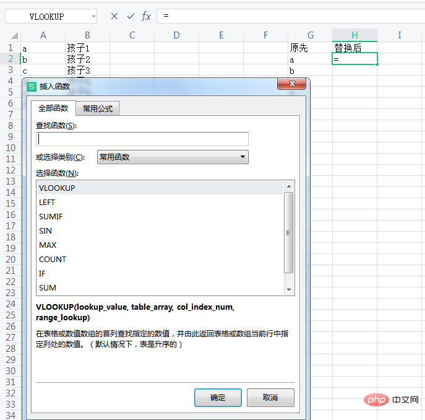Select row 10 header
This screenshot has height=420, width=425.
coord(11,148)
